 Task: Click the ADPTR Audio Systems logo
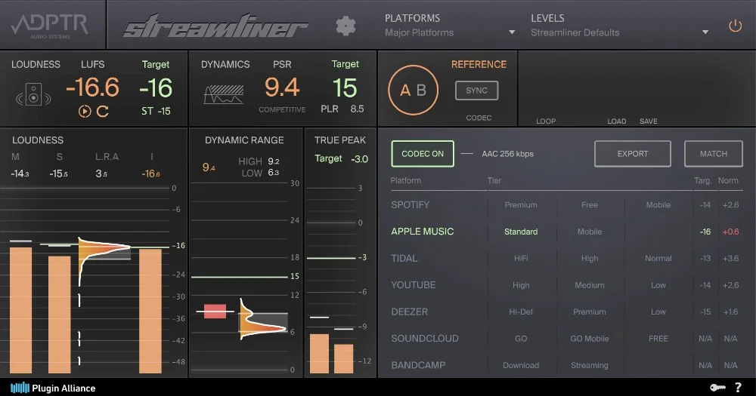click(50, 26)
